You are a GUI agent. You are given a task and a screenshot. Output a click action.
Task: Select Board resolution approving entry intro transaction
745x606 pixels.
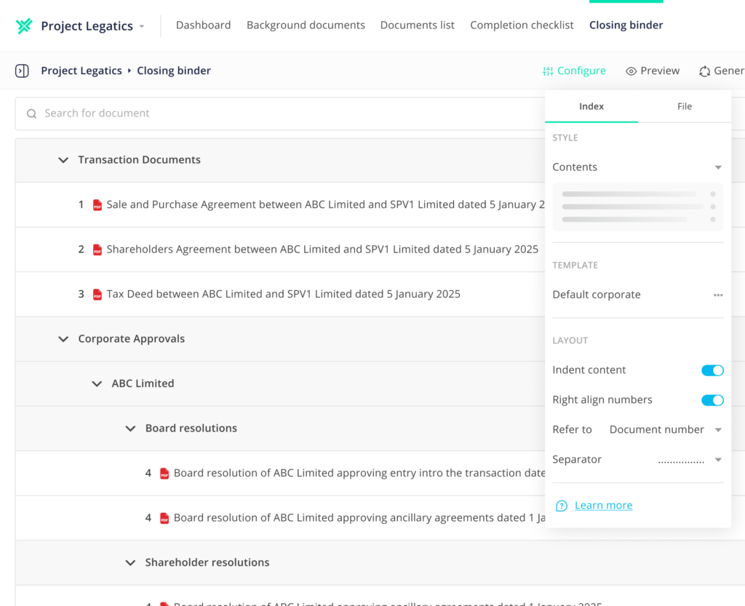pos(359,473)
